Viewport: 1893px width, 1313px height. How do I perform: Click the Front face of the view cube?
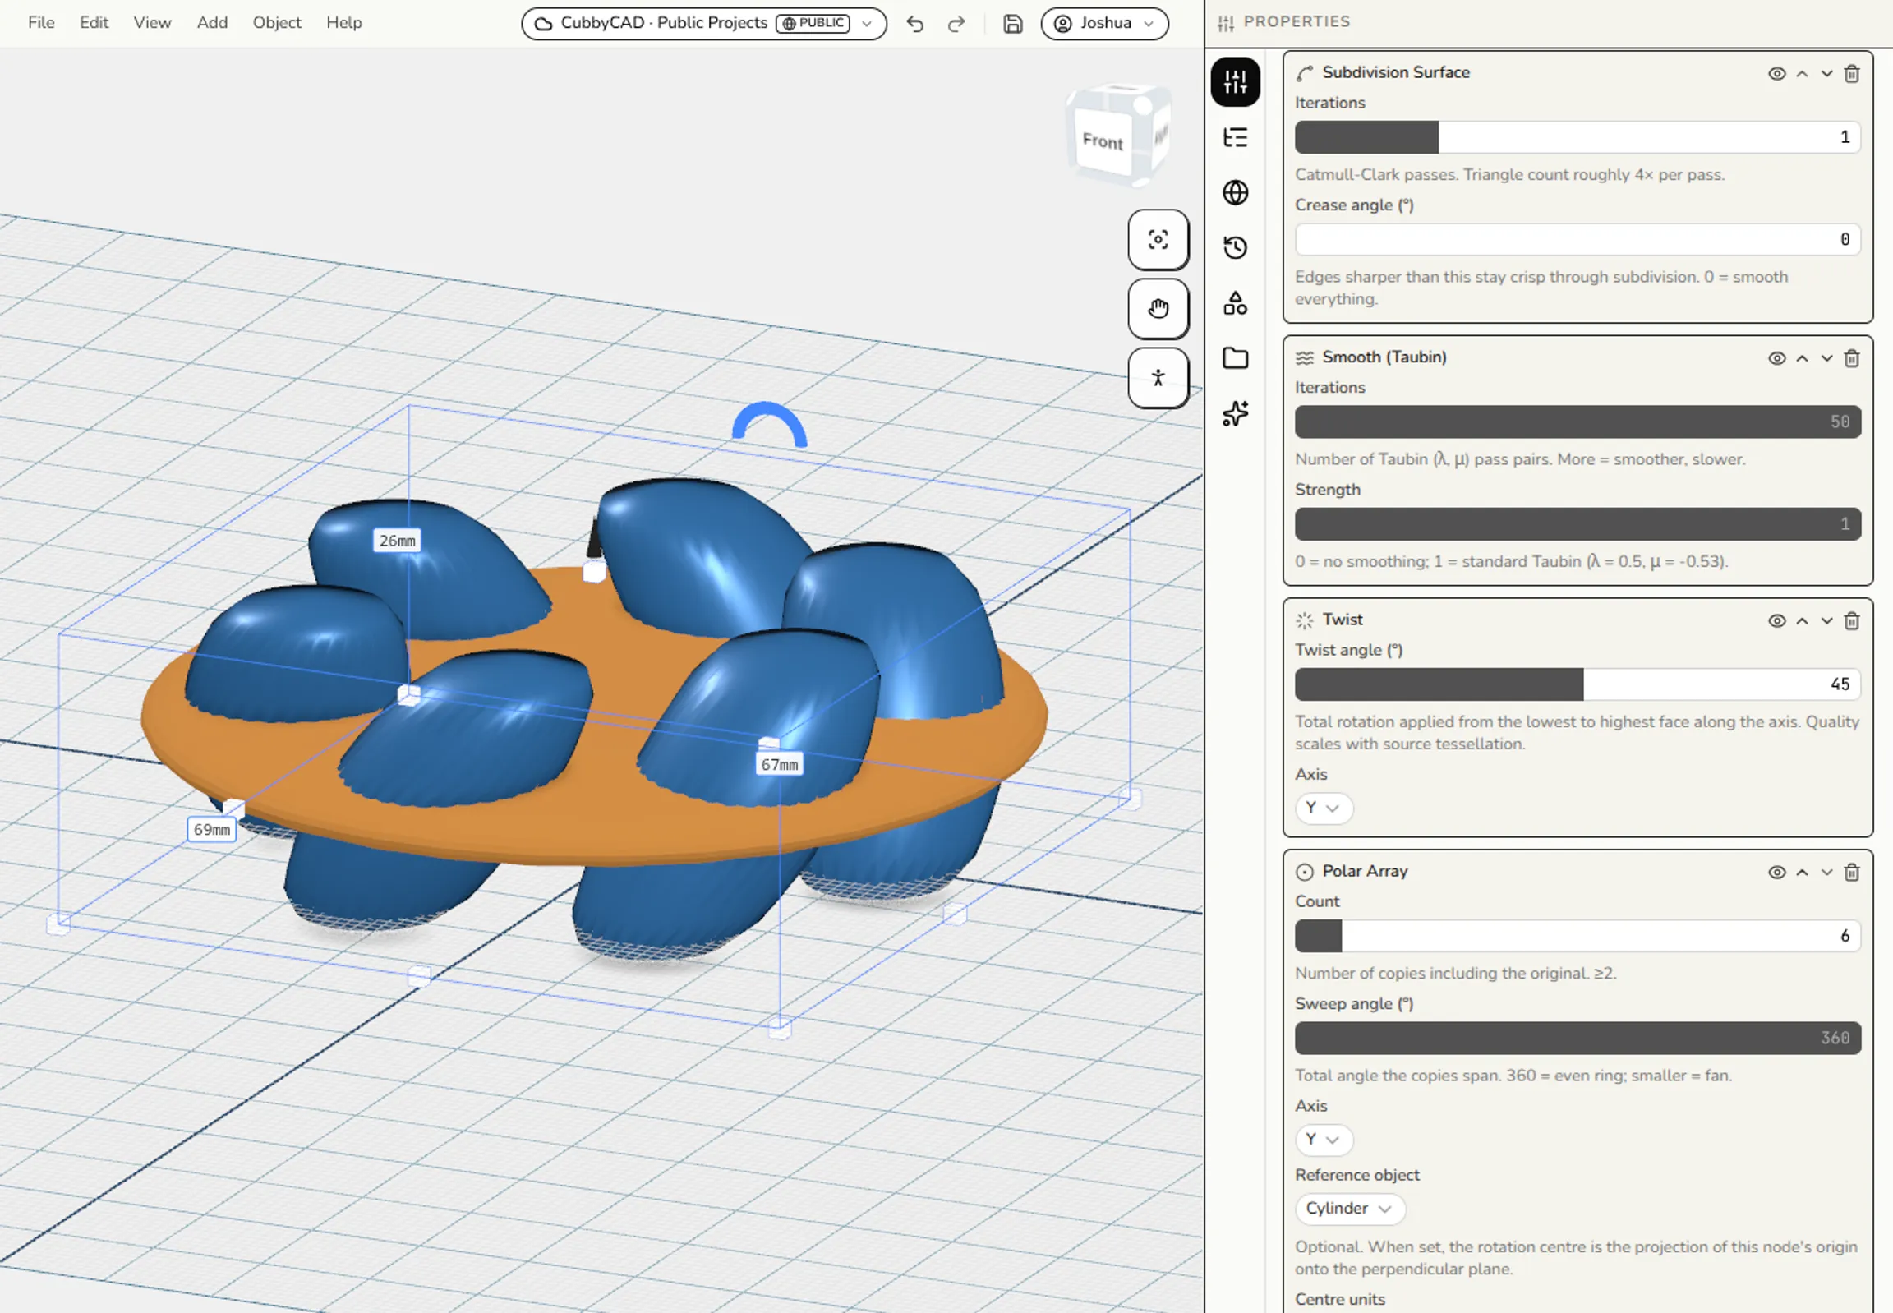(x=1103, y=141)
